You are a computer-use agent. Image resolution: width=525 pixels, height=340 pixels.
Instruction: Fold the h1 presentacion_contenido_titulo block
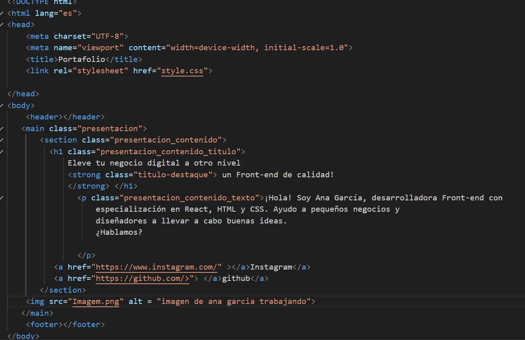[x=2, y=152]
